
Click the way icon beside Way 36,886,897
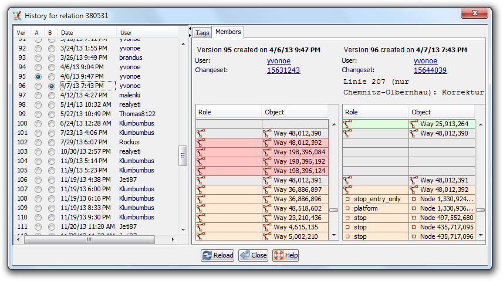coord(267,189)
